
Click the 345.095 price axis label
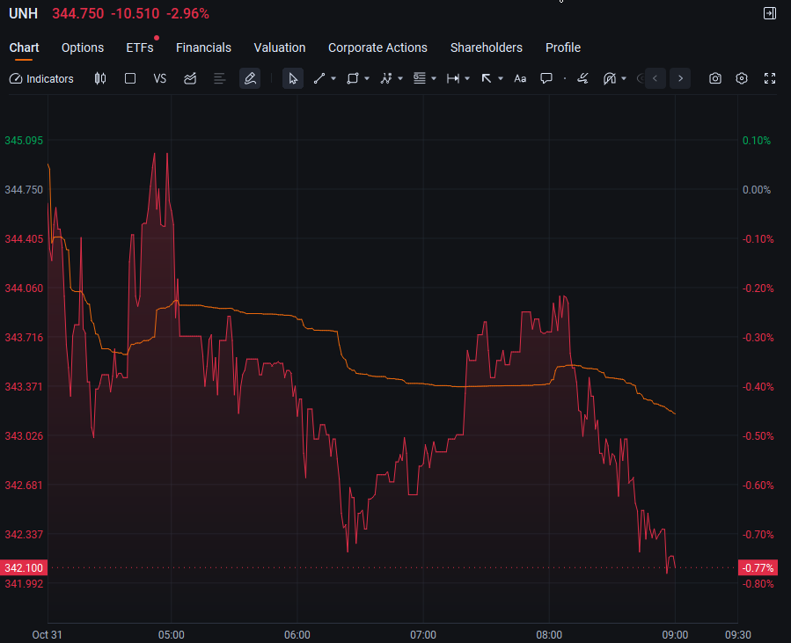24,141
